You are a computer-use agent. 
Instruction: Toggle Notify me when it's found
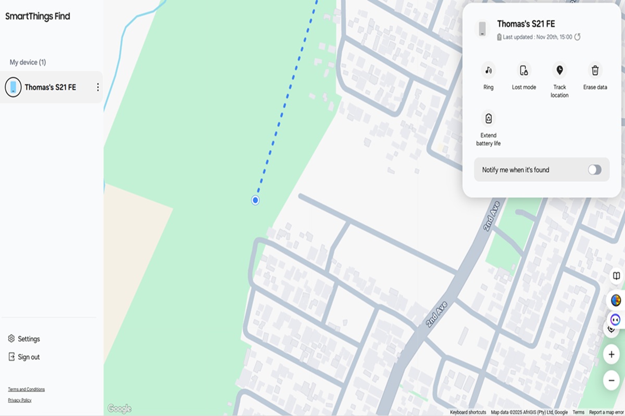[594, 170]
